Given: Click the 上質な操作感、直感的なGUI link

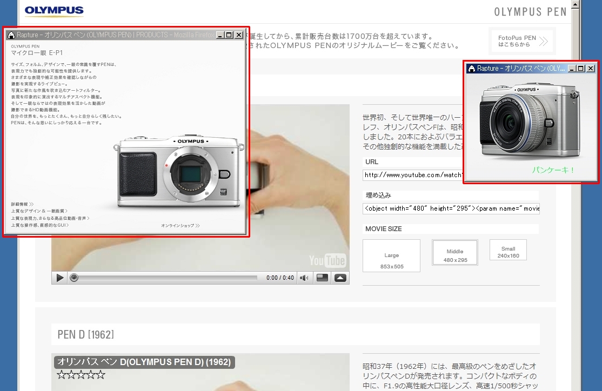Looking at the screenshot, I should tap(40, 225).
